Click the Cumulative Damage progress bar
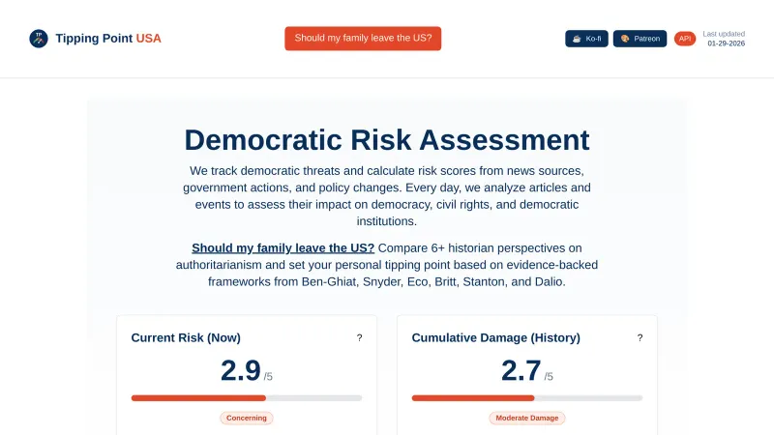This screenshot has height=435, width=774. 527,397
